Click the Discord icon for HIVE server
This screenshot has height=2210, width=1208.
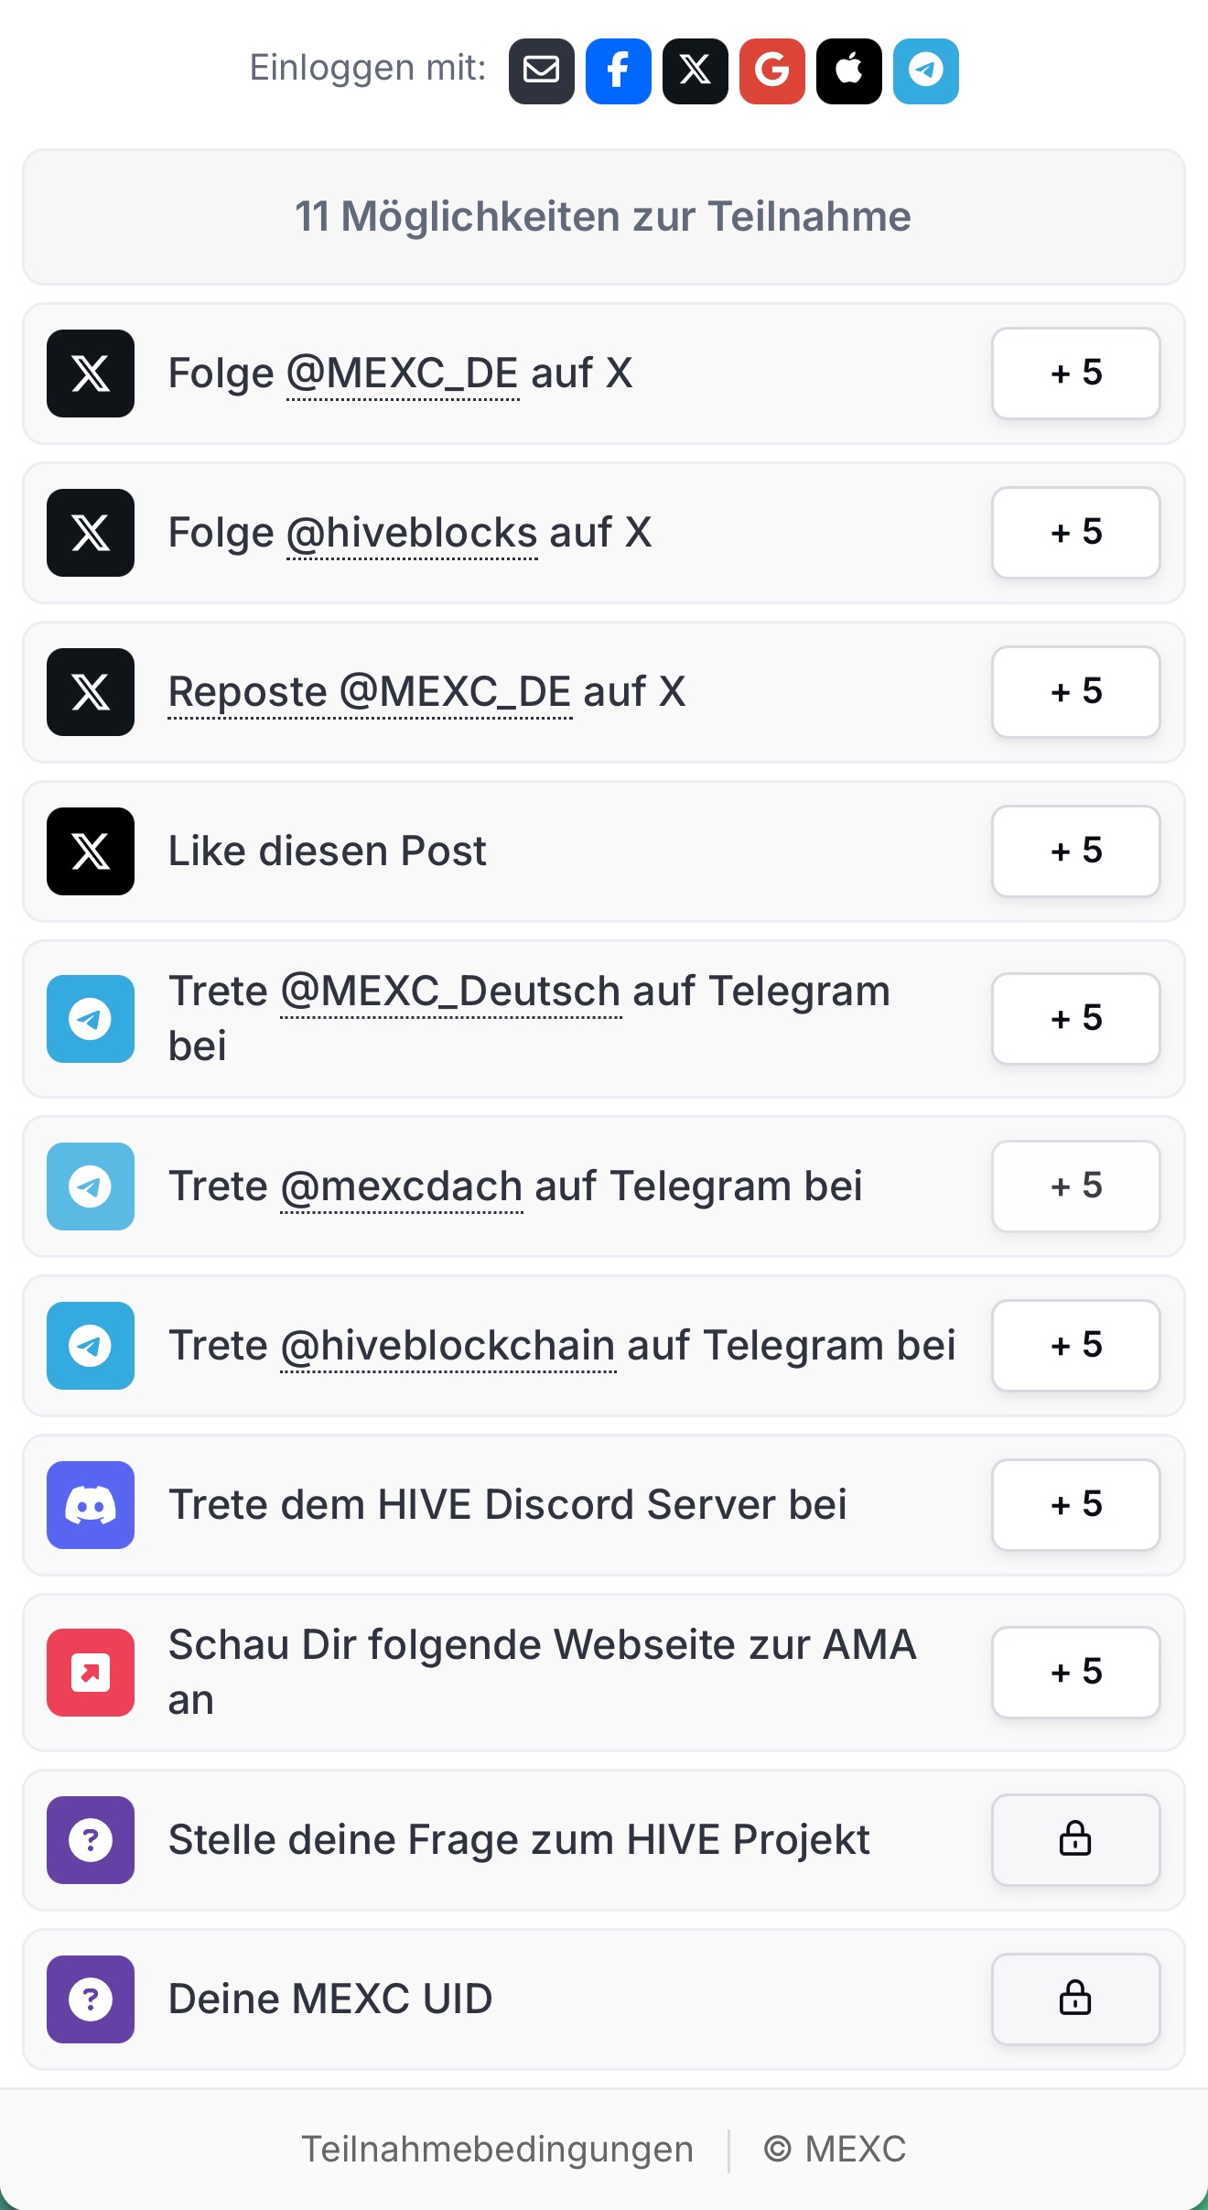coord(91,1504)
